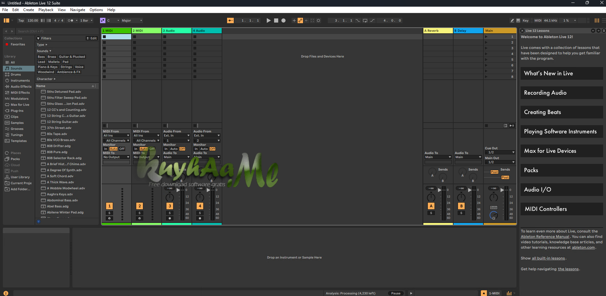Screen dimensions: 606x296
Task: Open track 1 MIDI From All Ins dropdown
Action: pyautogui.click(x=116, y=136)
